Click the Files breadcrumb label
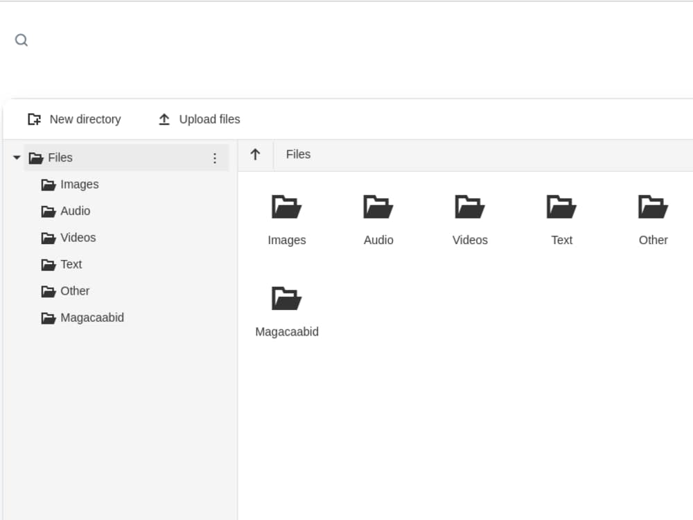The width and height of the screenshot is (693, 520). (x=298, y=154)
